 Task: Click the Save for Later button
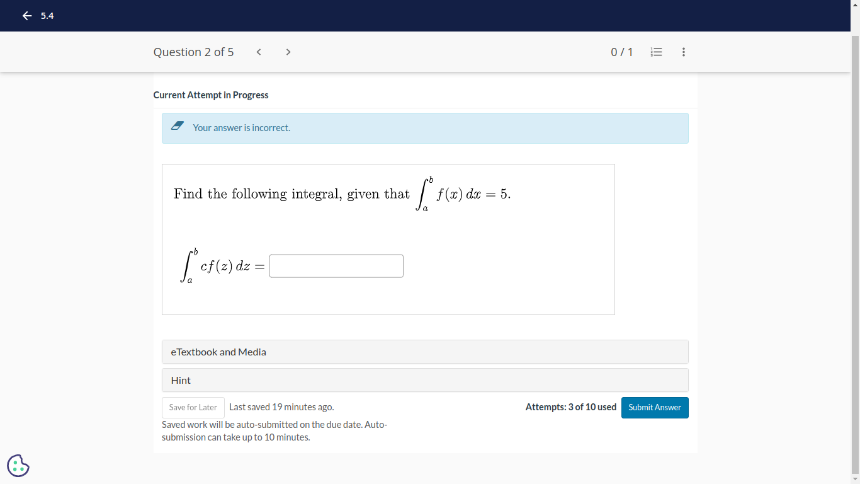(x=193, y=407)
